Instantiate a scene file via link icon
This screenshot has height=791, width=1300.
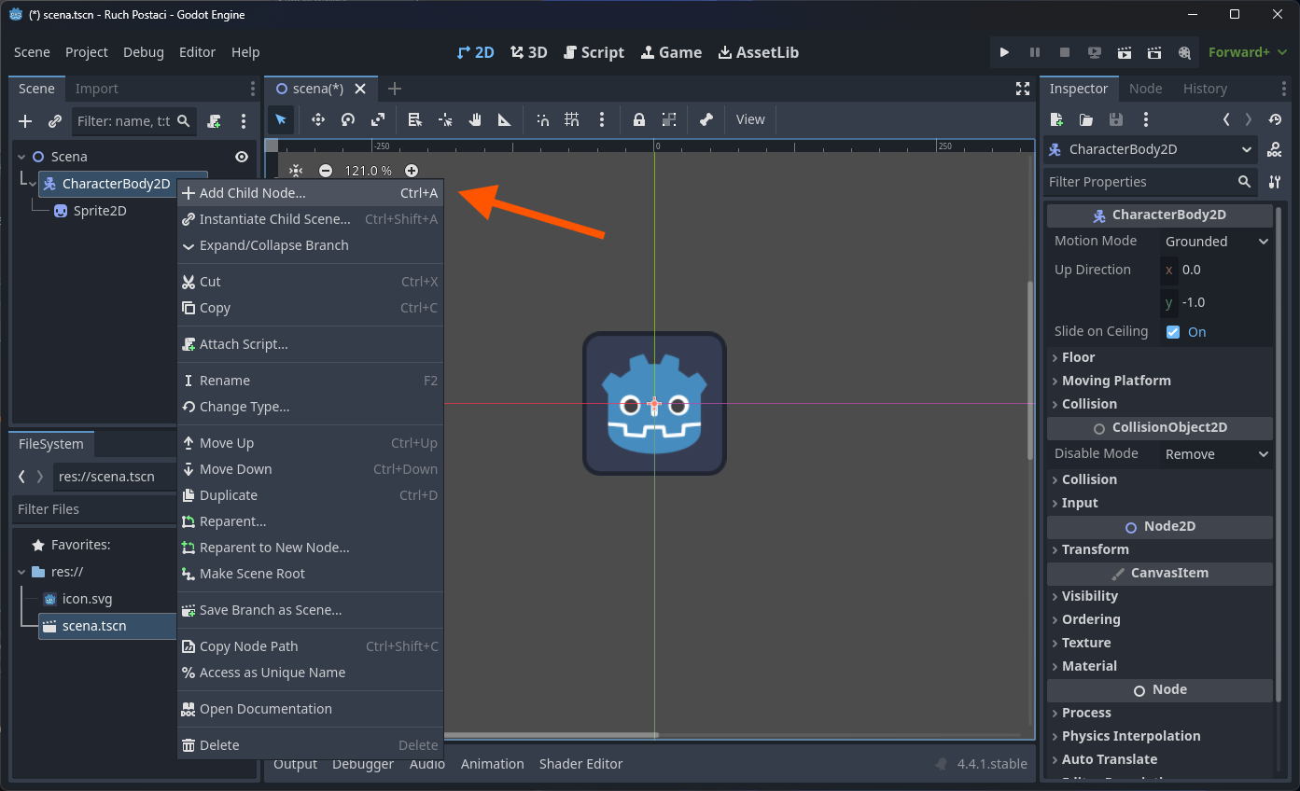pyautogui.click(x=55, y=121)
